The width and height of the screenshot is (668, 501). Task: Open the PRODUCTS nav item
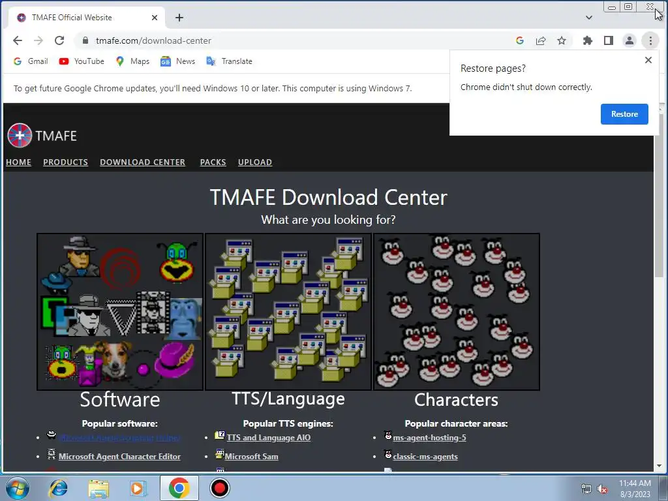[x=66, y=162]
